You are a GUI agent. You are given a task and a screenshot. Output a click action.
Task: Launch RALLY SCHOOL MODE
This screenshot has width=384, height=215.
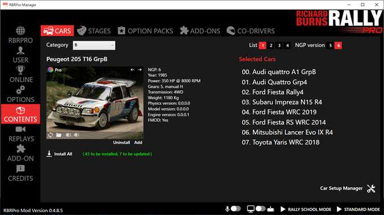(x=306, y=209)
